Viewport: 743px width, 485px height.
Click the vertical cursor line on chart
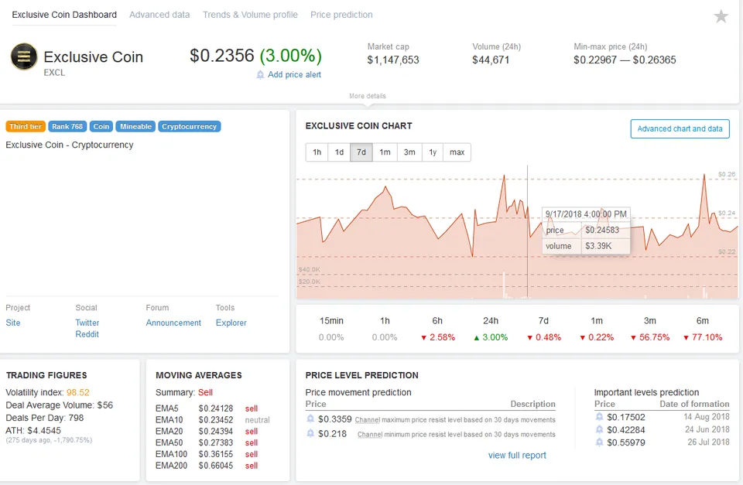527,231
